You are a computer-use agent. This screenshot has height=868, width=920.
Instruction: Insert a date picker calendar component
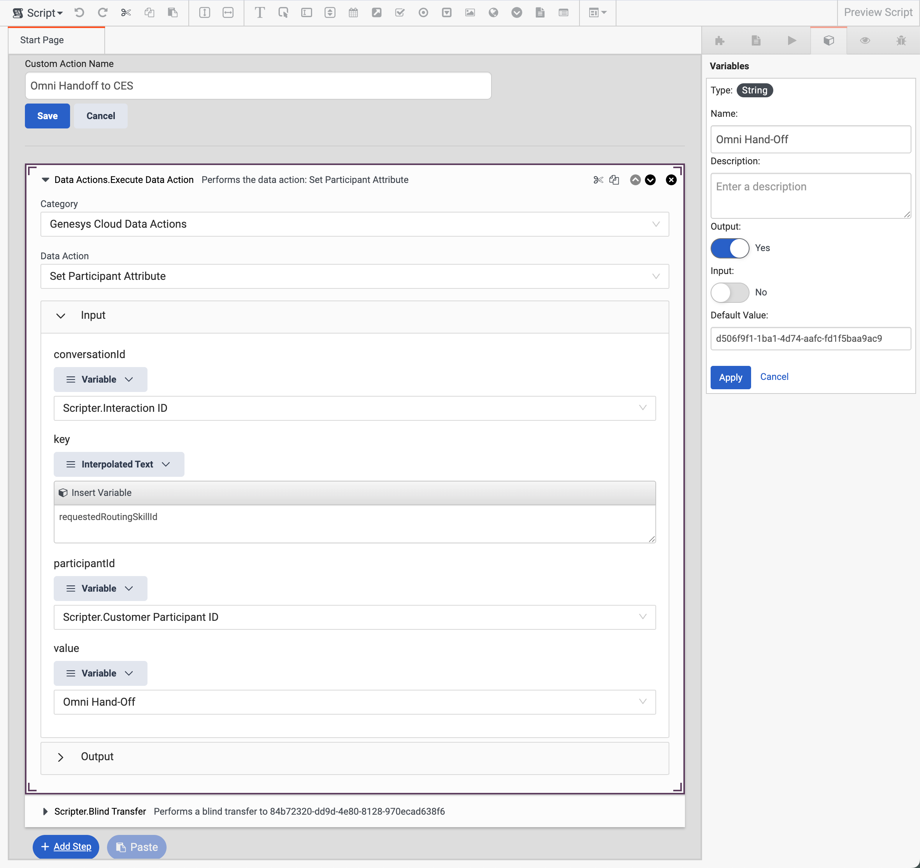(353, 12)
